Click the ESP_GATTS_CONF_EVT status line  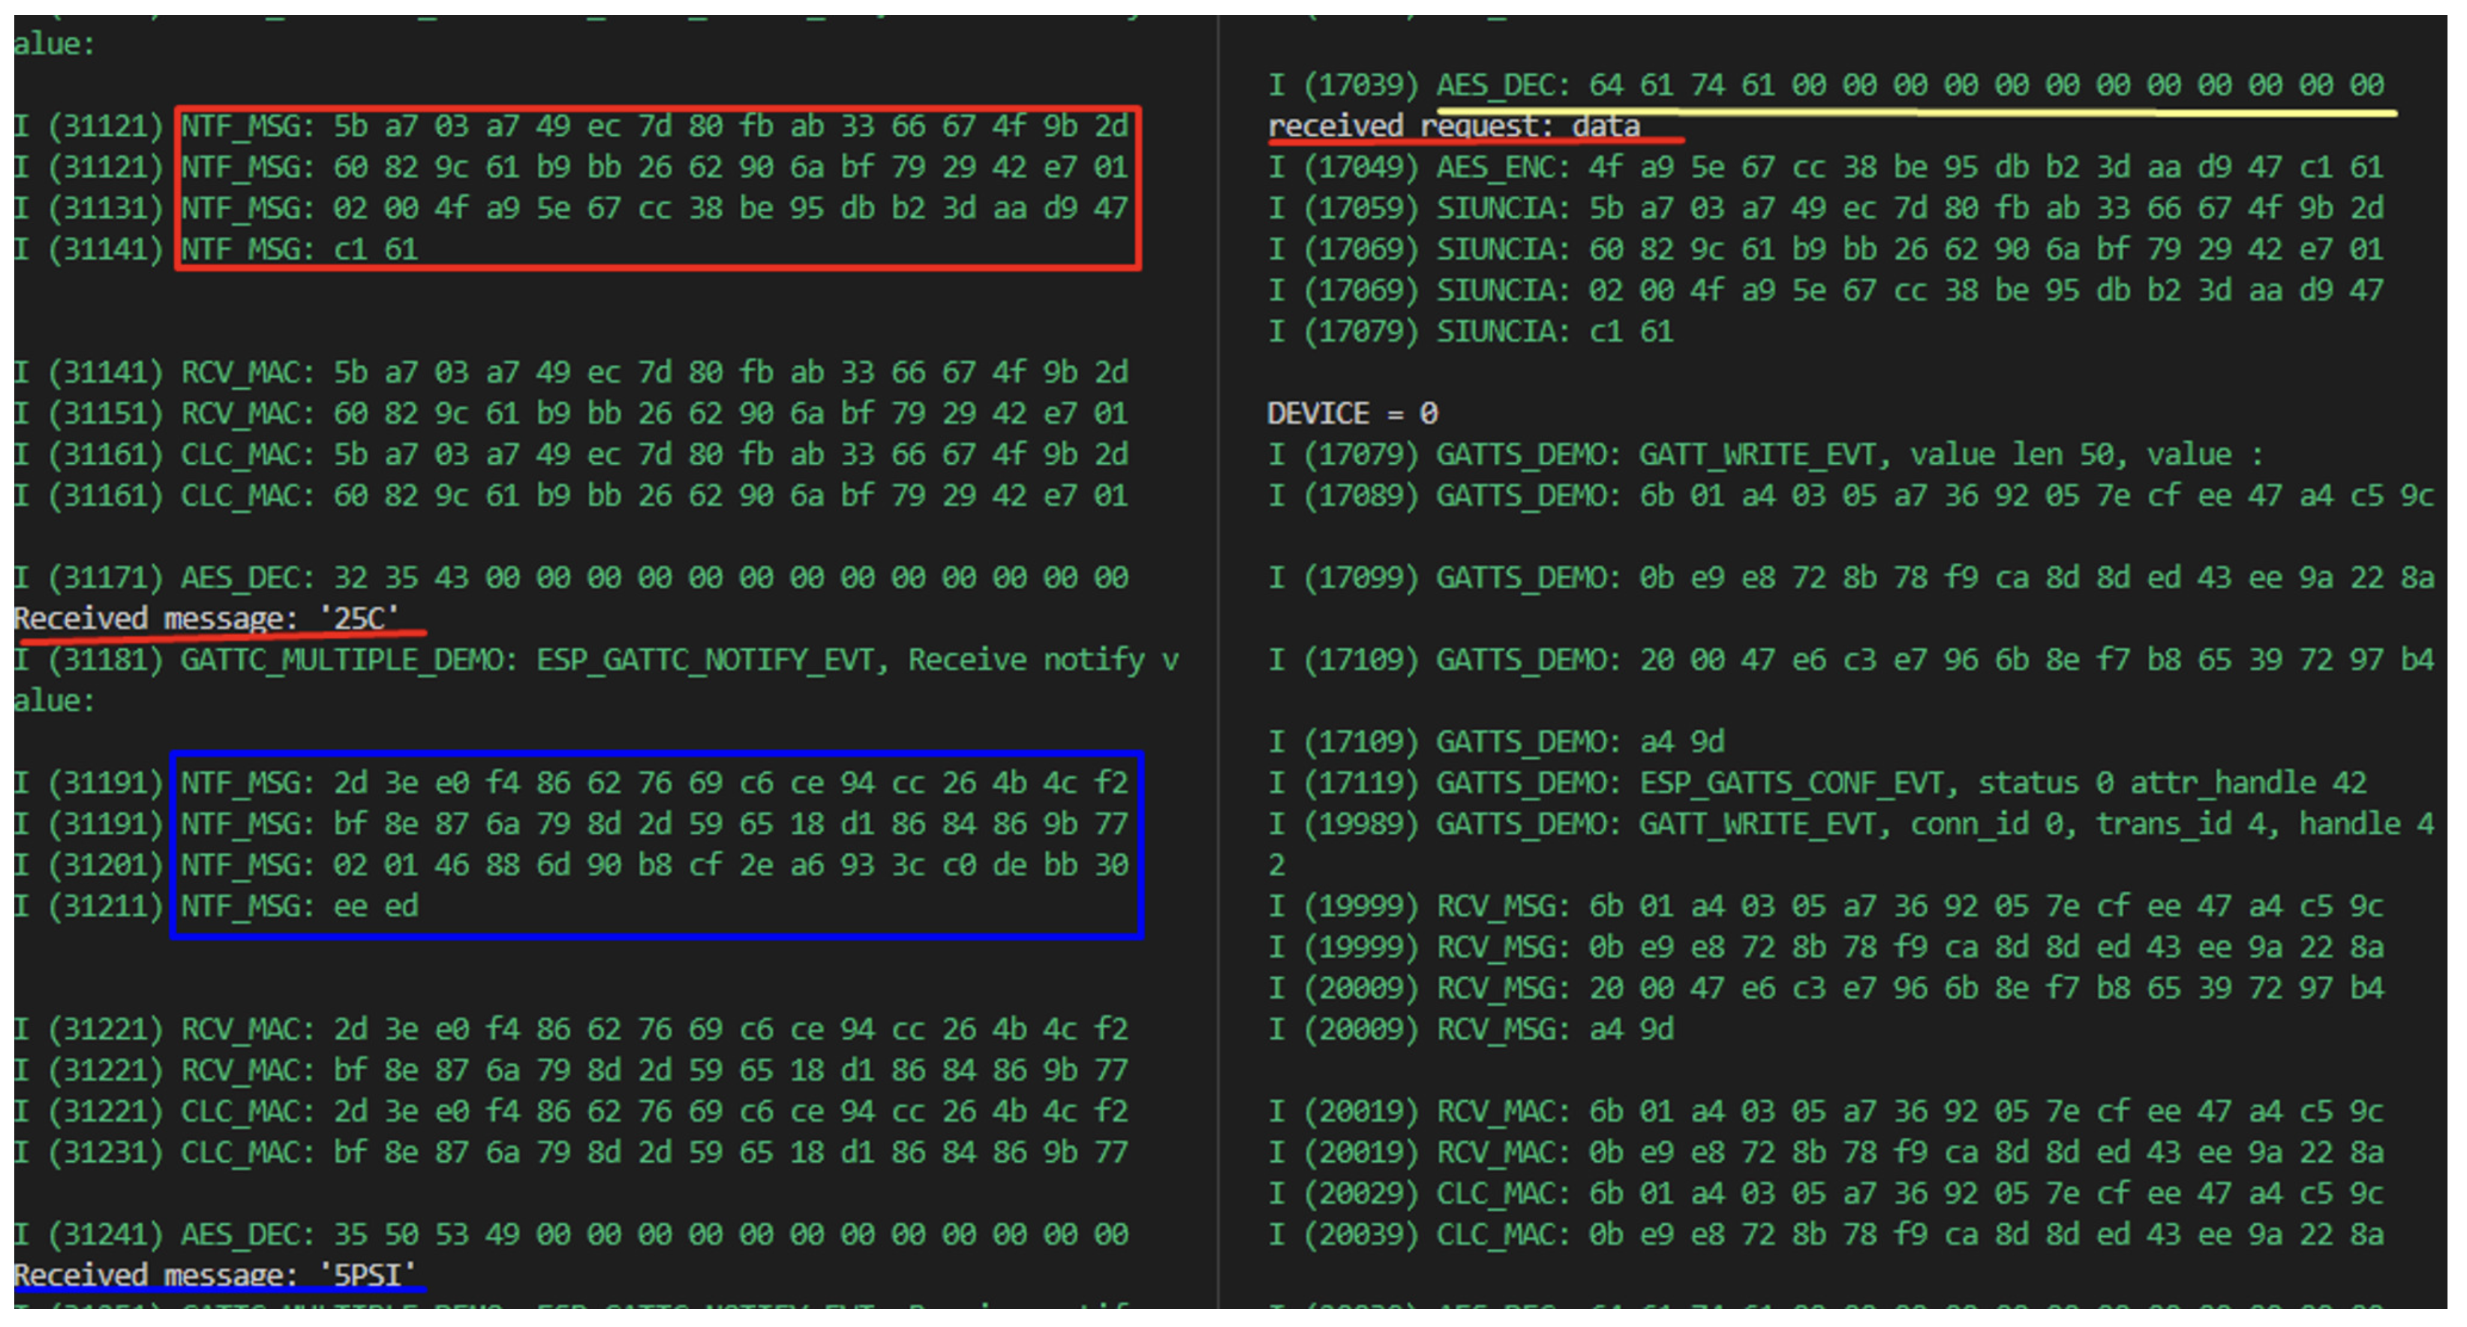click(x=1816, y=783)
